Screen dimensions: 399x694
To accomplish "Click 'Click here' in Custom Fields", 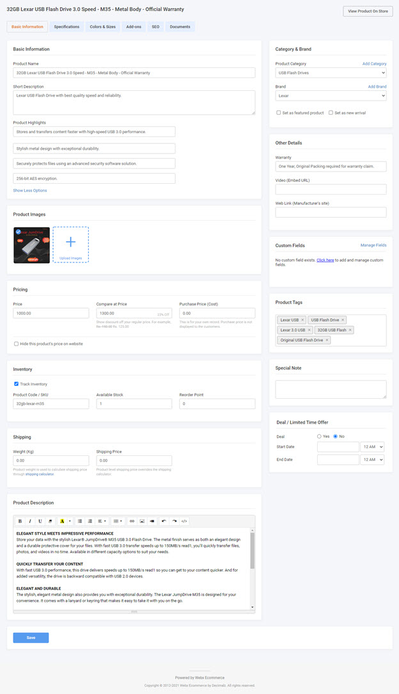I will pyautogui.click(x=325, y=260).
